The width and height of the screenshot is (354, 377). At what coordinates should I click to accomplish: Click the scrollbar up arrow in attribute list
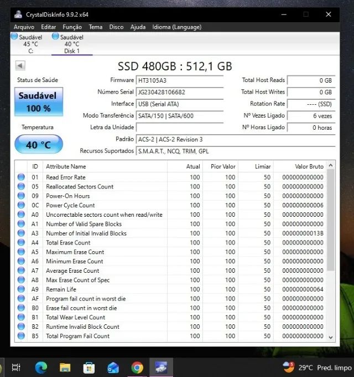(331, 165)
